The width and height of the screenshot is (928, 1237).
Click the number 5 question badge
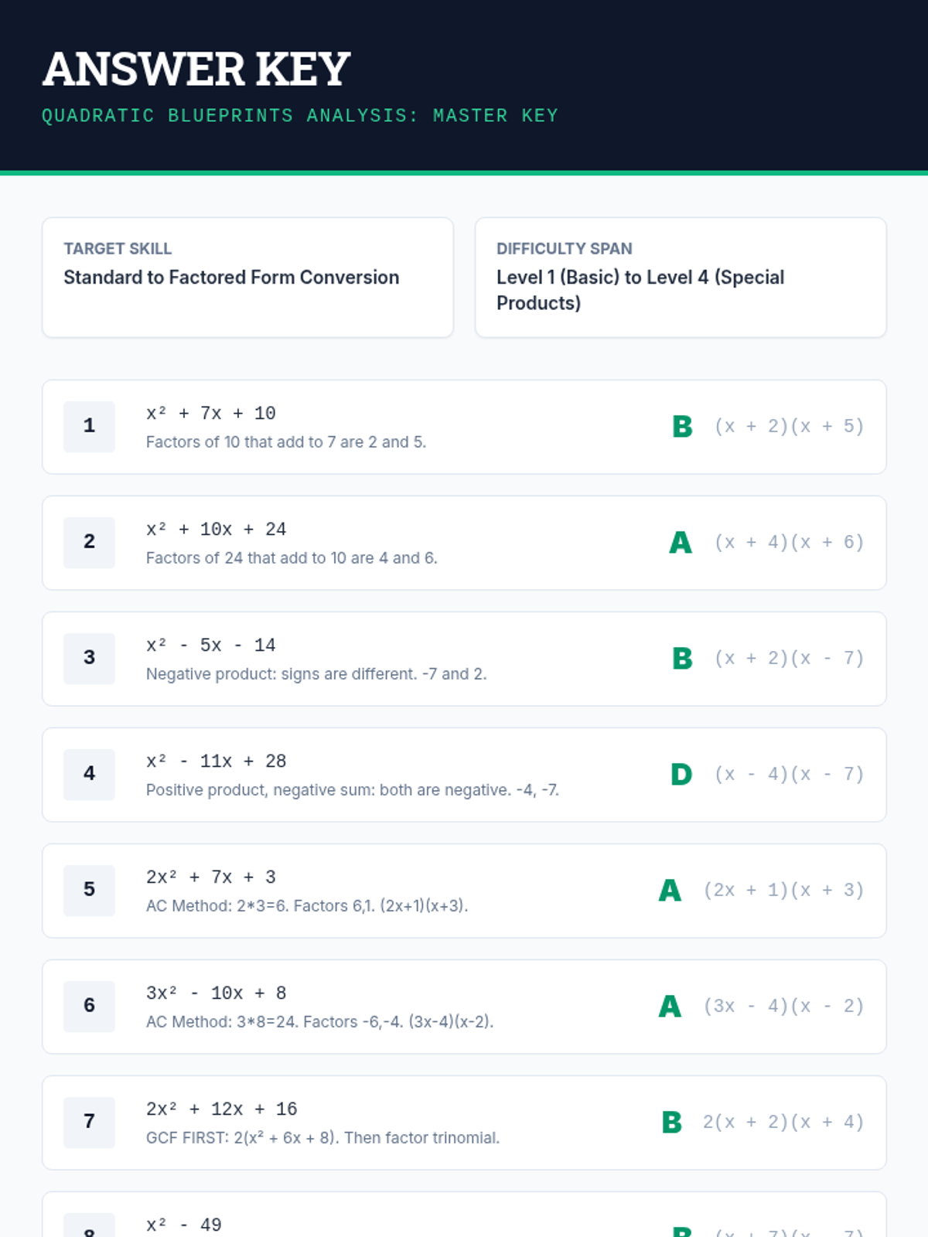[89, 890]
